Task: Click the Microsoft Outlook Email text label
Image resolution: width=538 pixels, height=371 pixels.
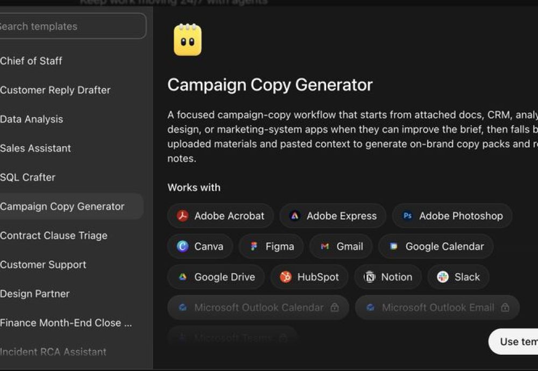Action: tap(438, 307)
